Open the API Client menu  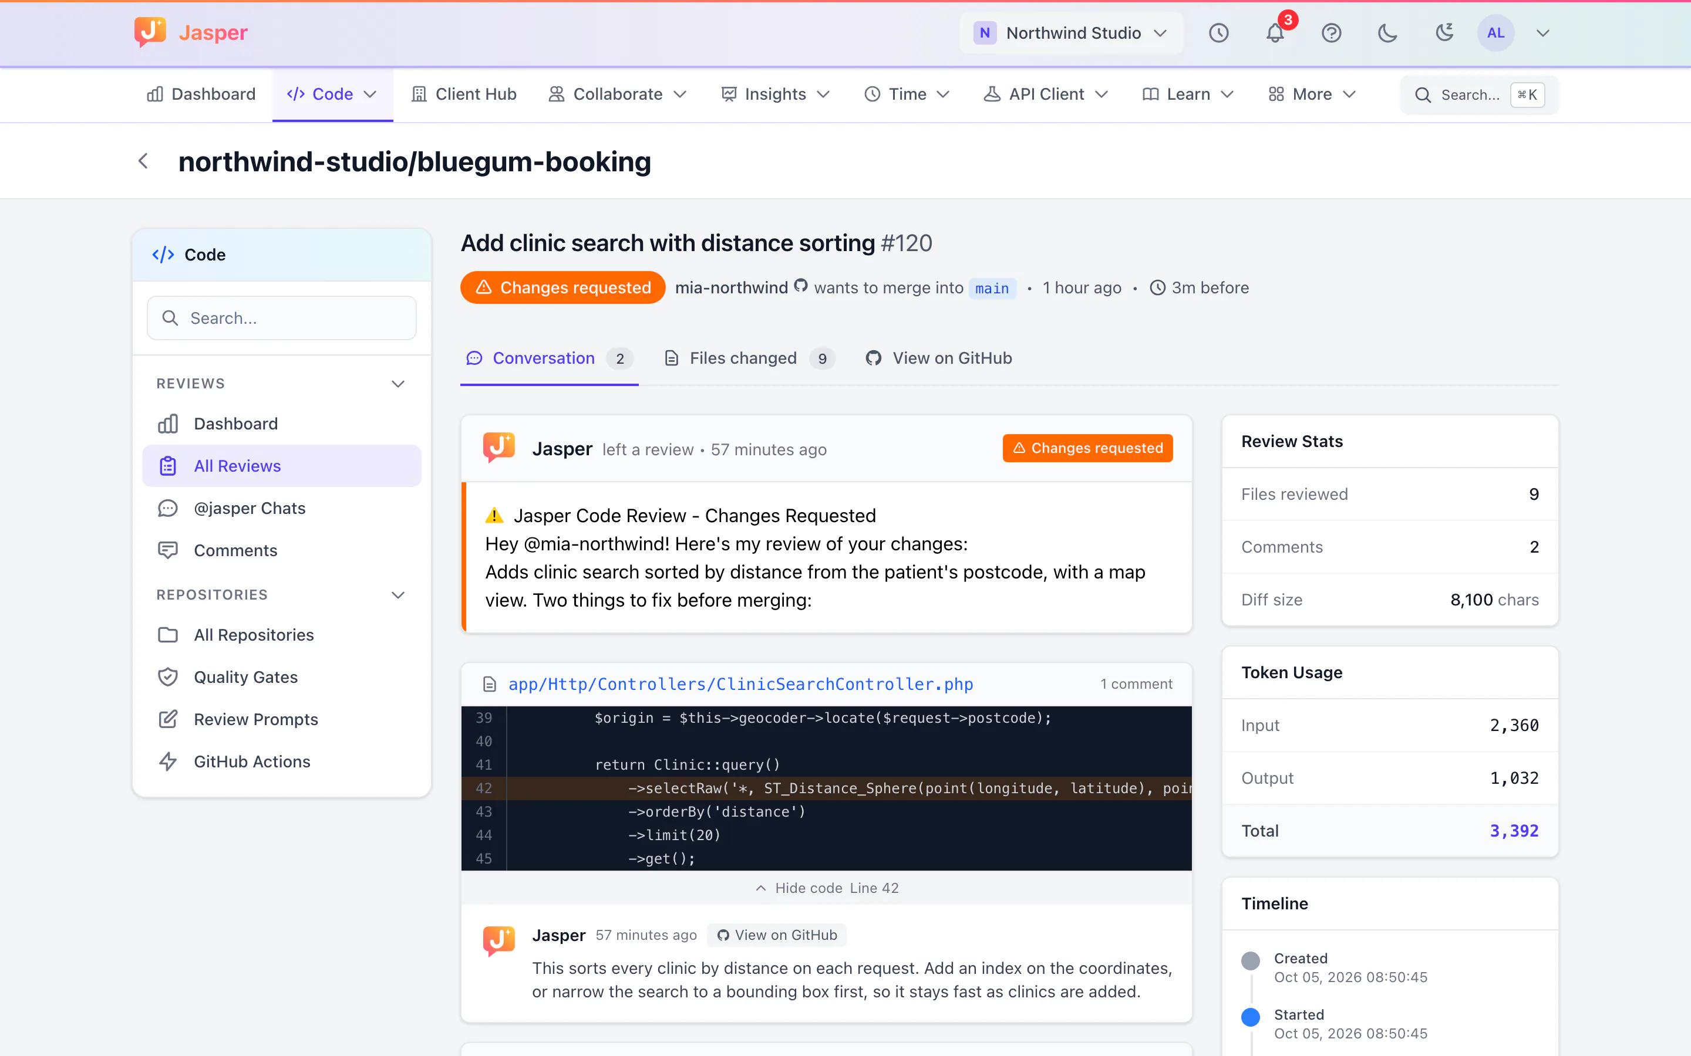pos(1047,94)
